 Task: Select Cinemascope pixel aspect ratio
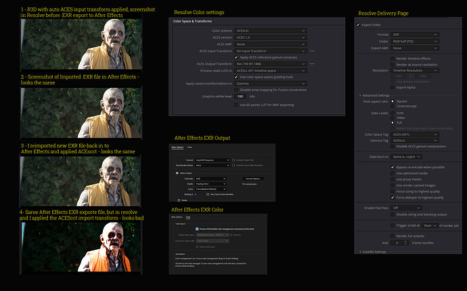393,106
